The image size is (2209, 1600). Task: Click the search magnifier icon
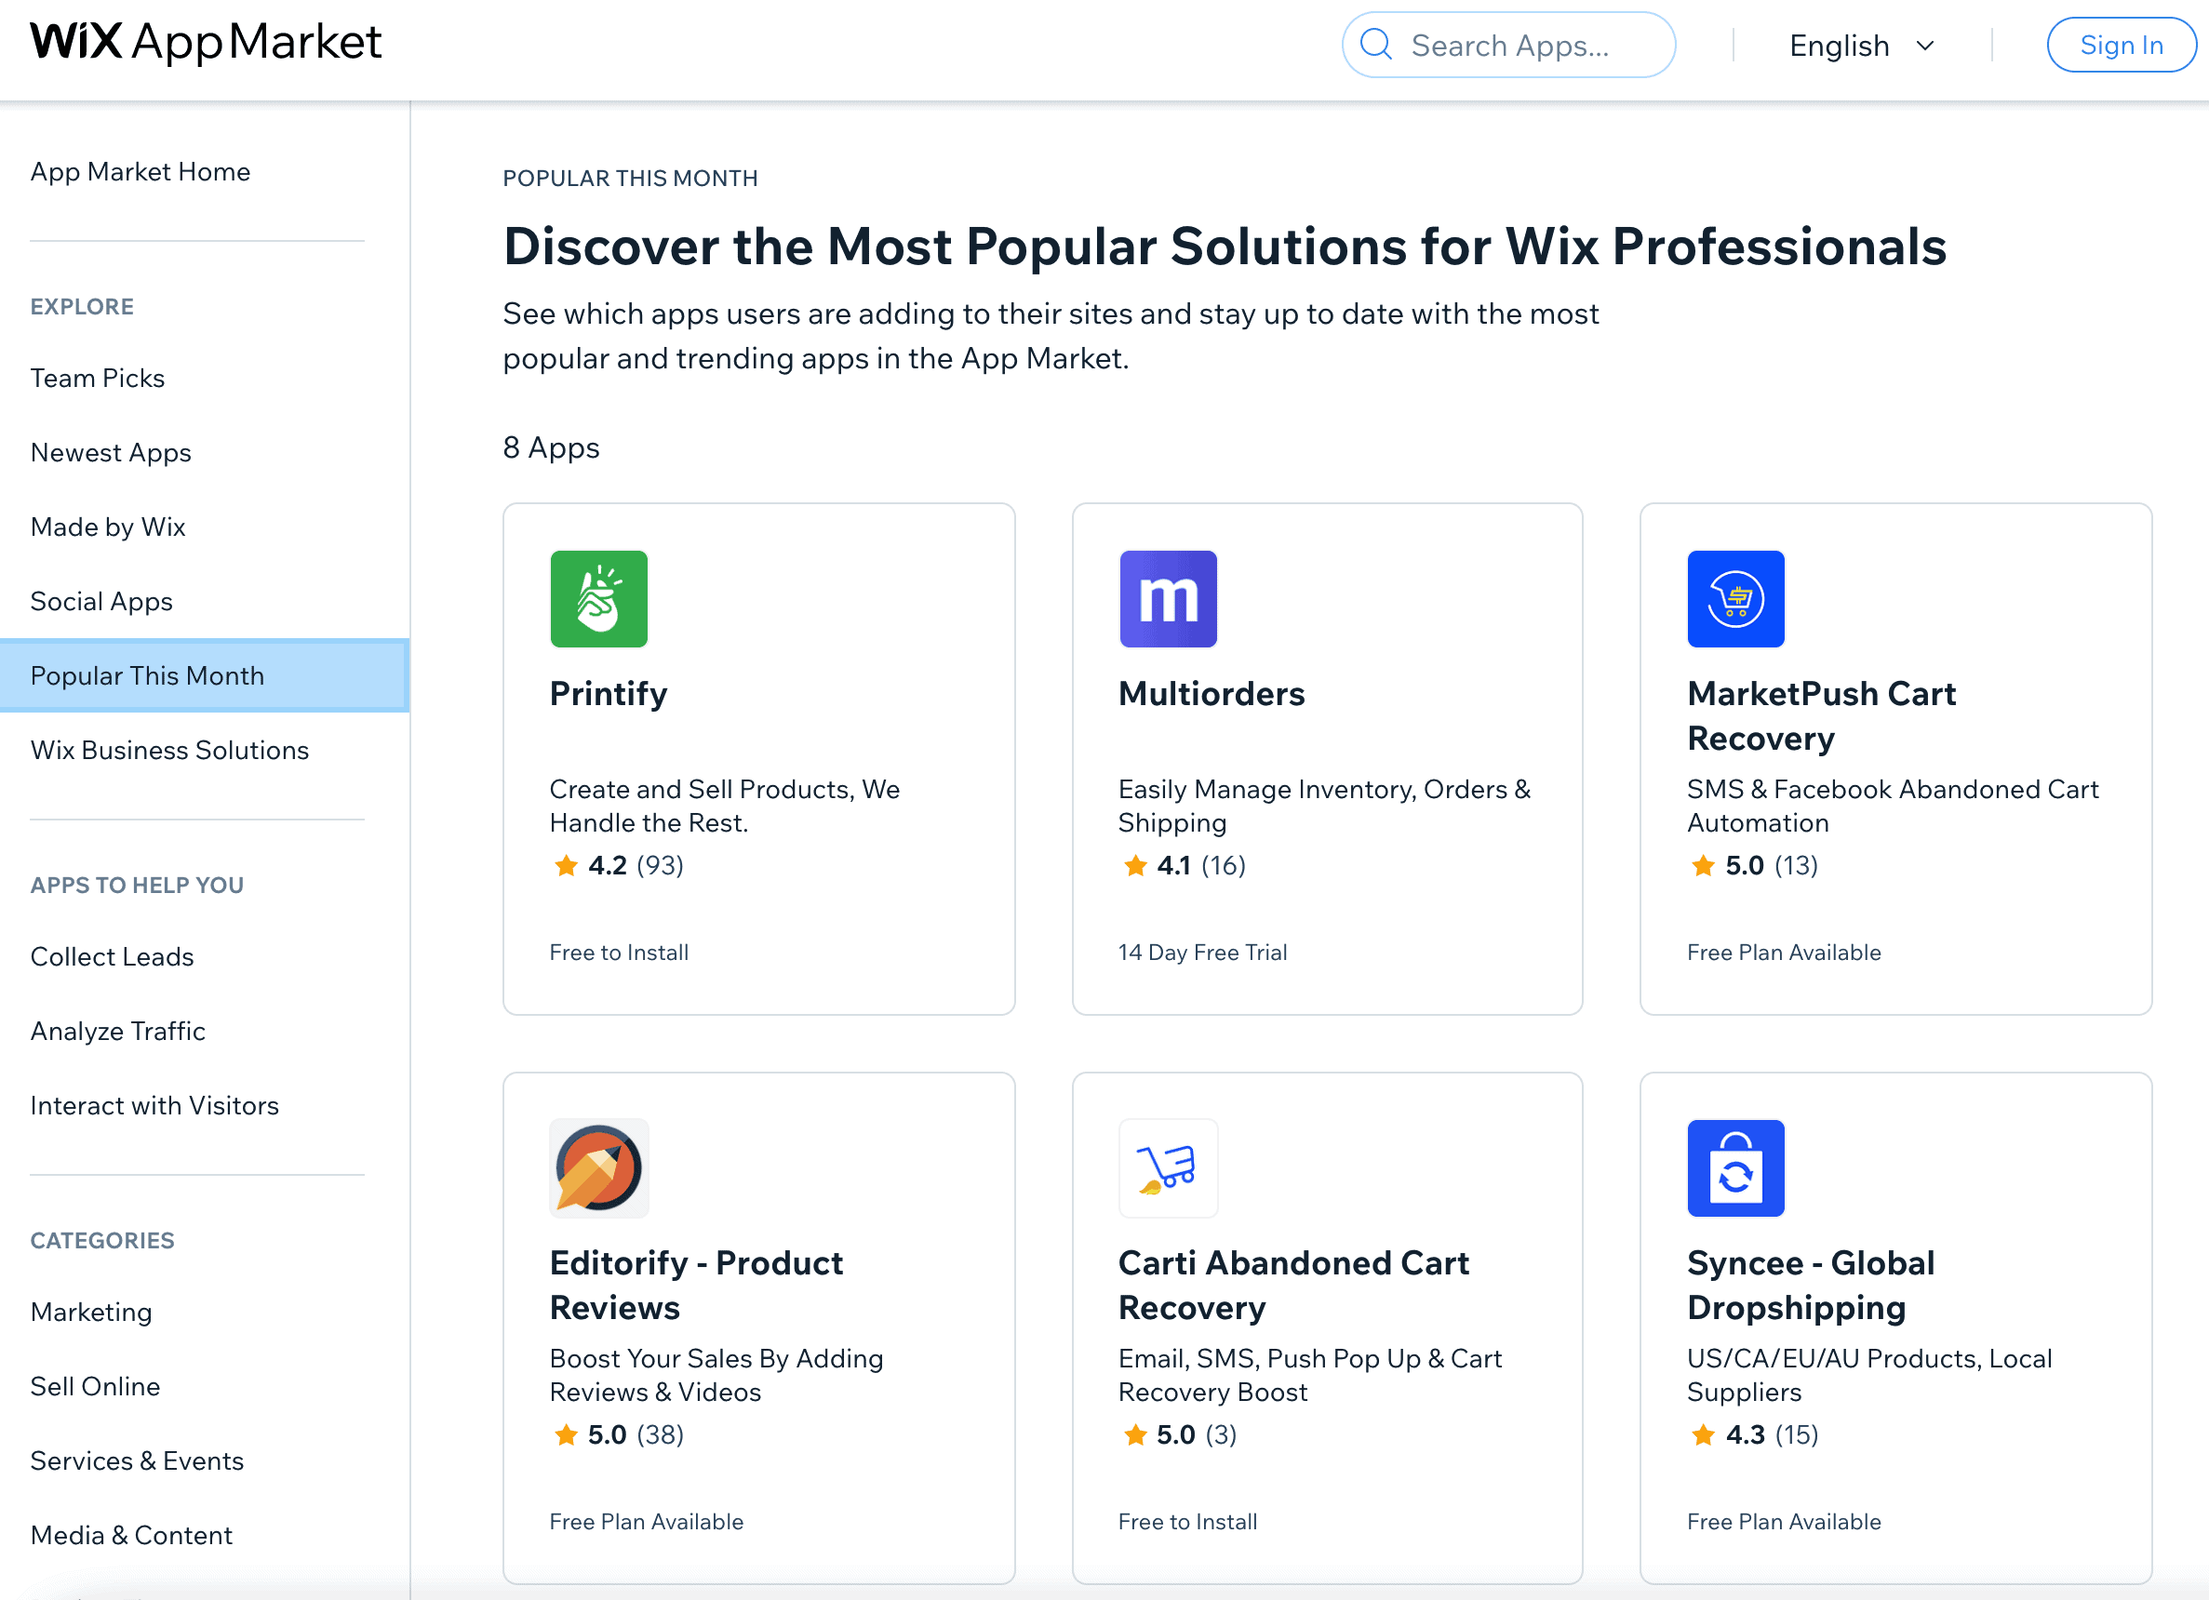click(x=1376, y=45)
